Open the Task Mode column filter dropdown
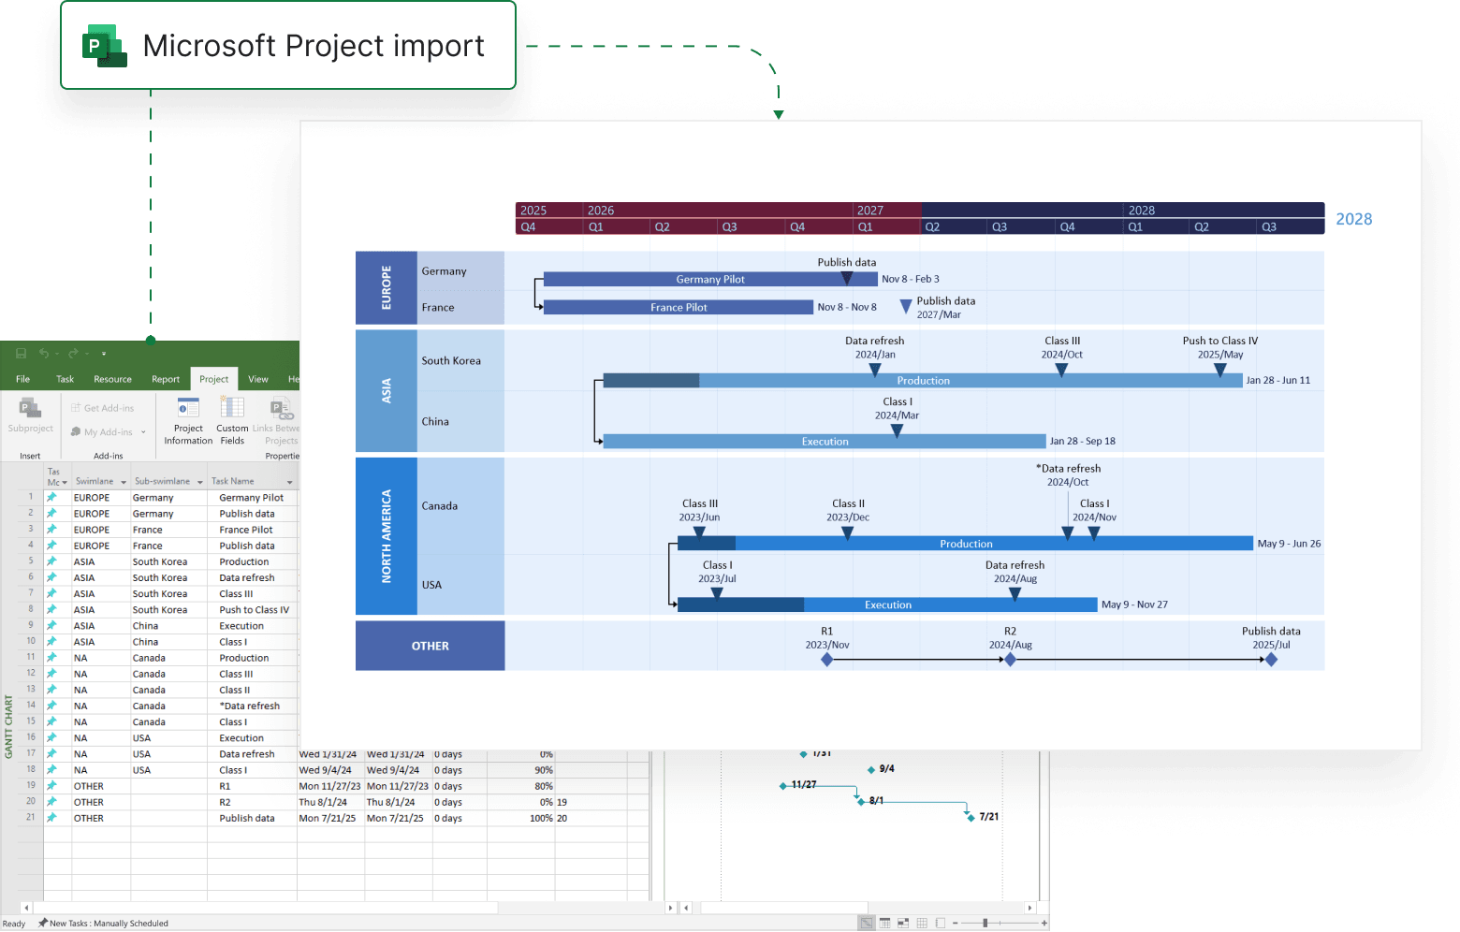The width and height of the screenshot is (1460, 932). [65, 483]
